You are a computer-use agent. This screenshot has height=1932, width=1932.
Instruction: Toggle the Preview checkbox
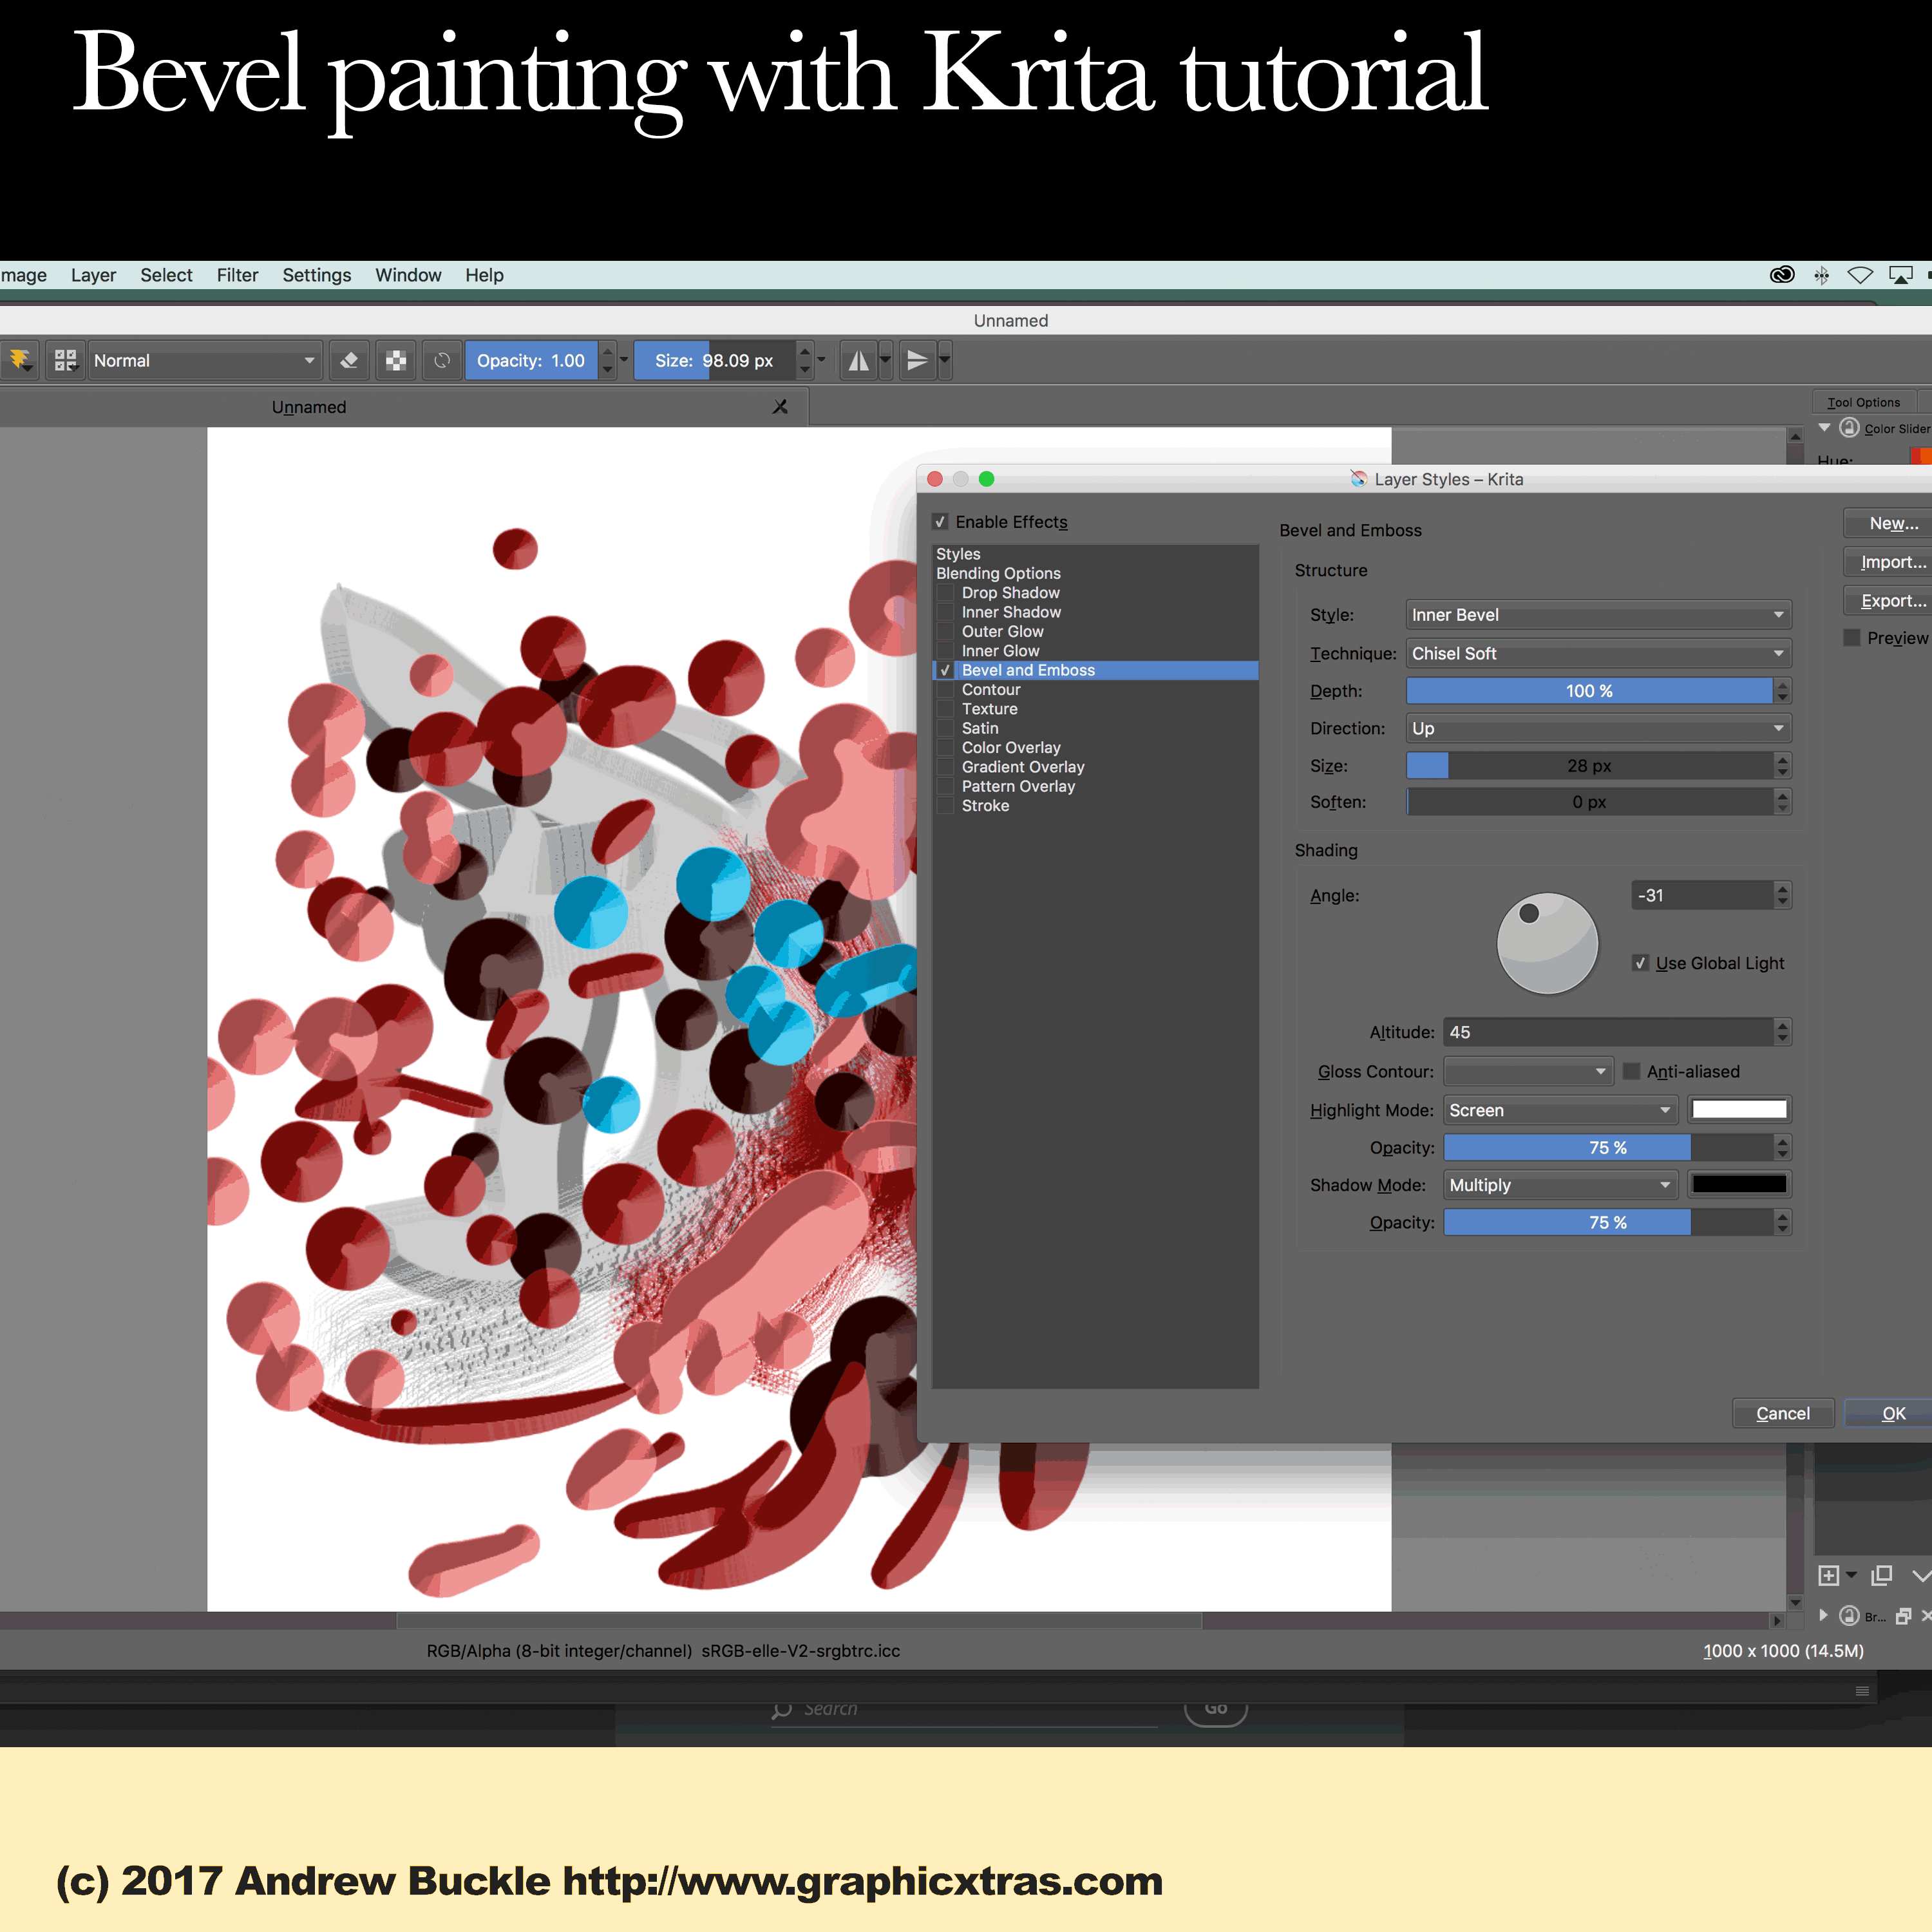click(1852, 638)
